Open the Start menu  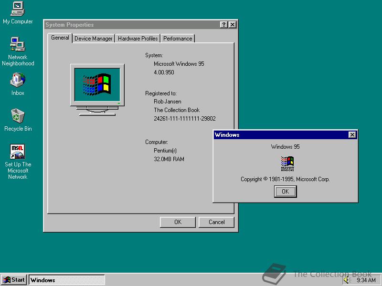point(14,280)
